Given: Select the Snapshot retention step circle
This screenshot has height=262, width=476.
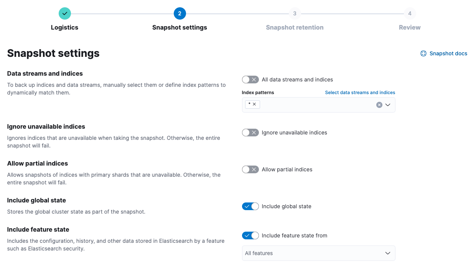Looking at the screenshot, I should (295, 13).
